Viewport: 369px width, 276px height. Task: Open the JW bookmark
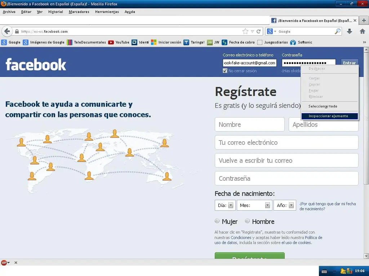[x=213, y=42]
